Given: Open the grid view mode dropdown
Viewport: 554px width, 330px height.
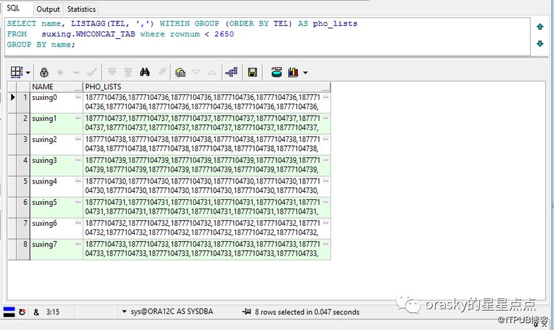Looking at the screenshot, I should [x=28, y=73].
